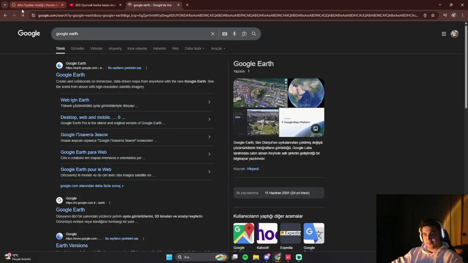Open Chrome three-dot menu
Viewport: 468px width, 263px height.
463,15
